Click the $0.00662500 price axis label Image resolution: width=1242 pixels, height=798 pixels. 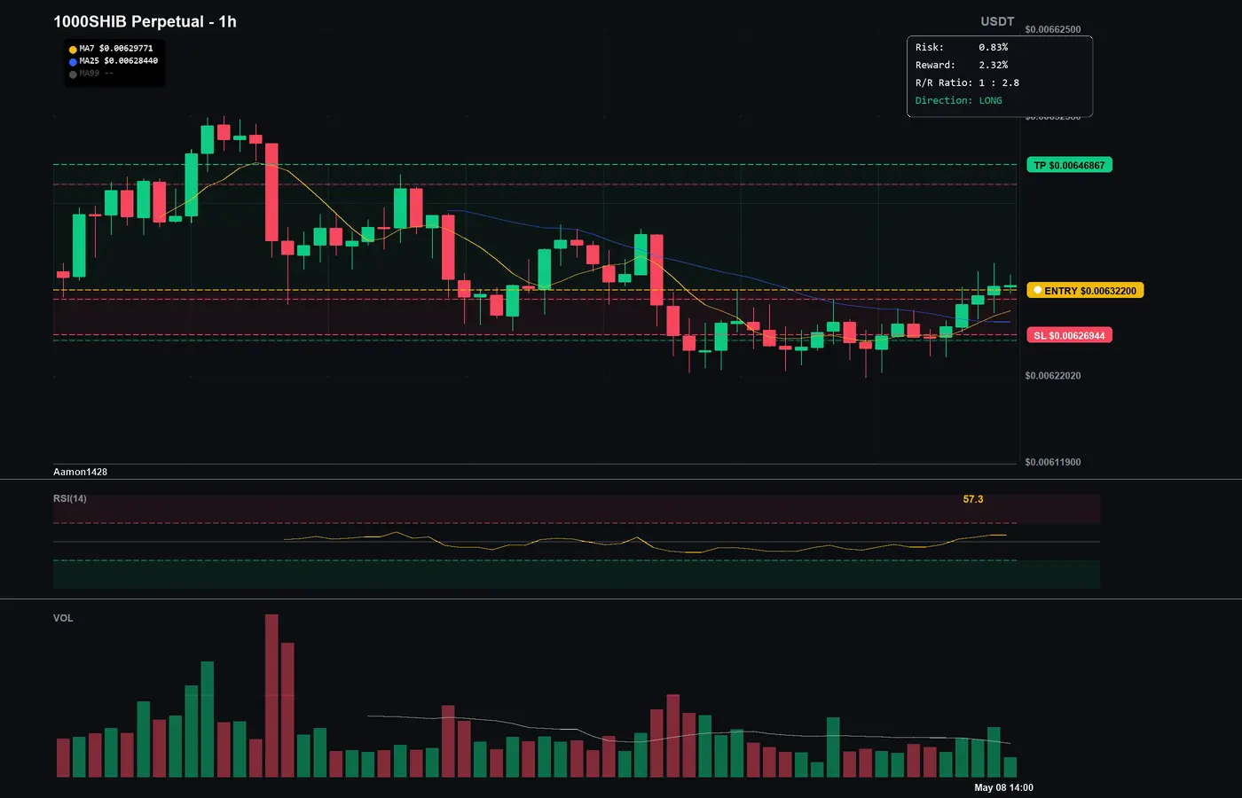1053,29
